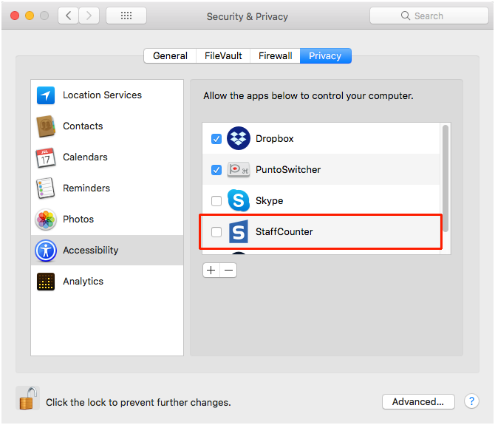
Task: Click the Advanced... button
Action: [418, 401]
